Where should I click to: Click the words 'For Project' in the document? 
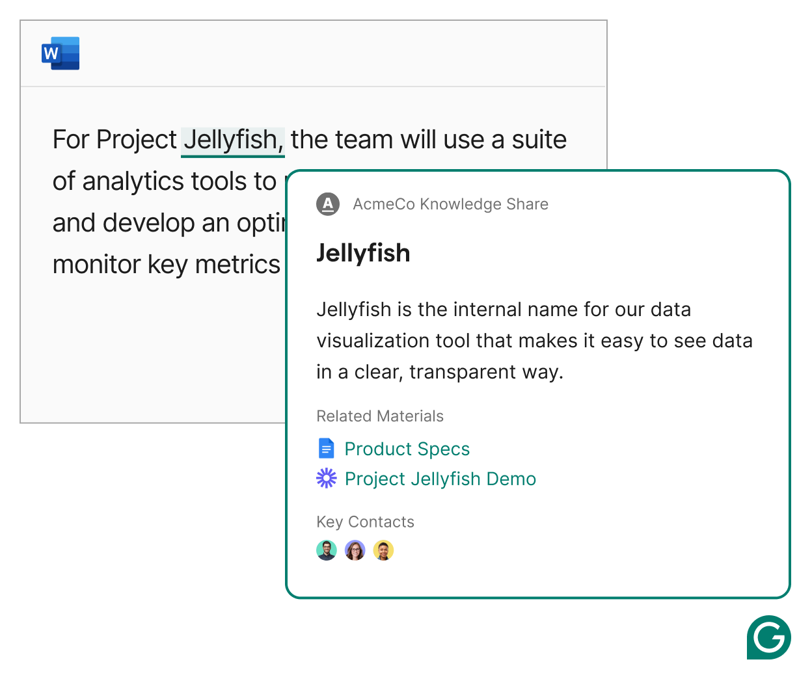click(x=115, y=140)
